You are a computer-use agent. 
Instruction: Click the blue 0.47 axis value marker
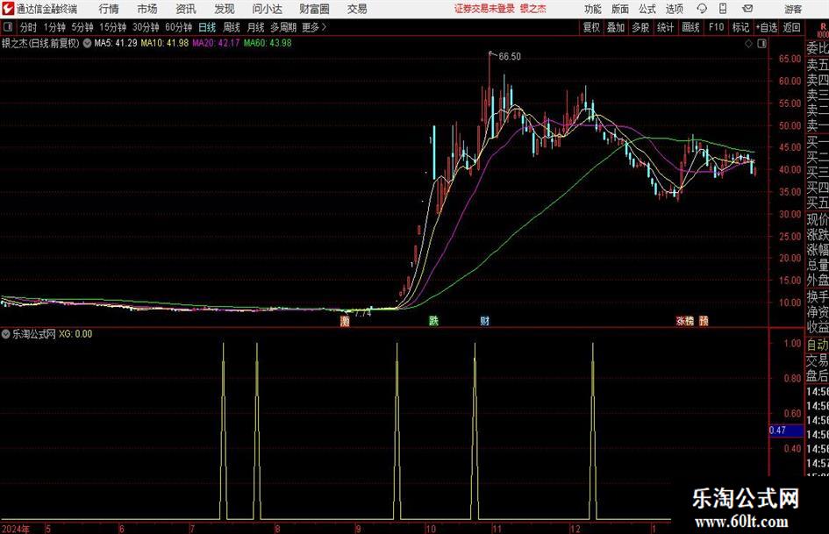tap(786, 431)
